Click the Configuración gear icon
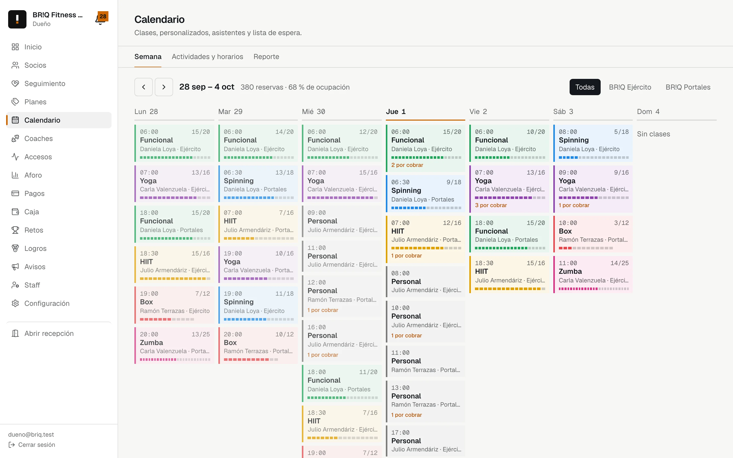Image resolution: width=733 pixels, height=458 pixels. 15,304
